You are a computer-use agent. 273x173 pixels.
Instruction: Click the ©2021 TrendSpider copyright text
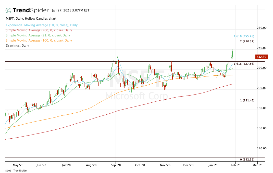coord(16,170)
